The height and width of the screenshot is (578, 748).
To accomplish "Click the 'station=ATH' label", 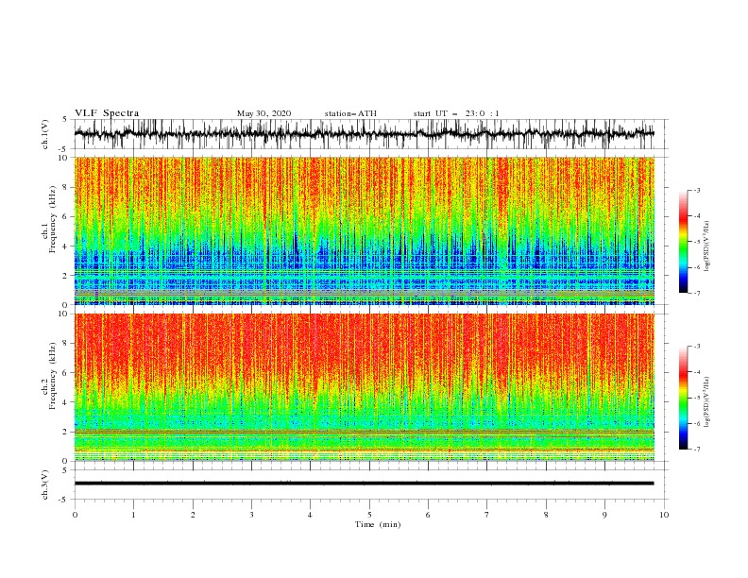I will [x=350, y=113].
